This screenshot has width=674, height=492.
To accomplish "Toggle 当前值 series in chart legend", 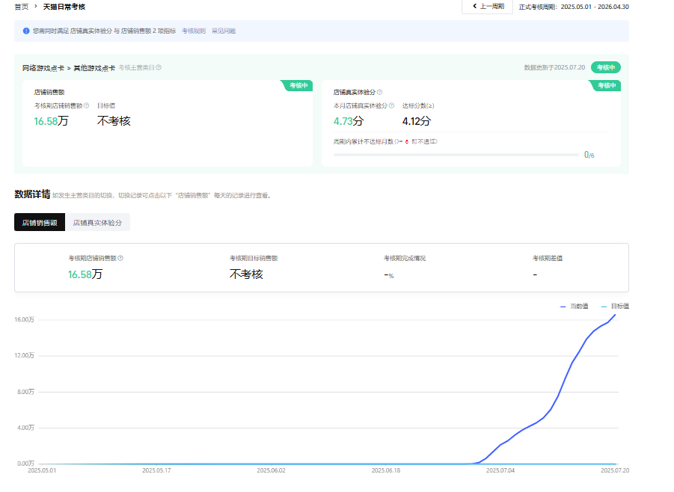I will click(574, 306).
